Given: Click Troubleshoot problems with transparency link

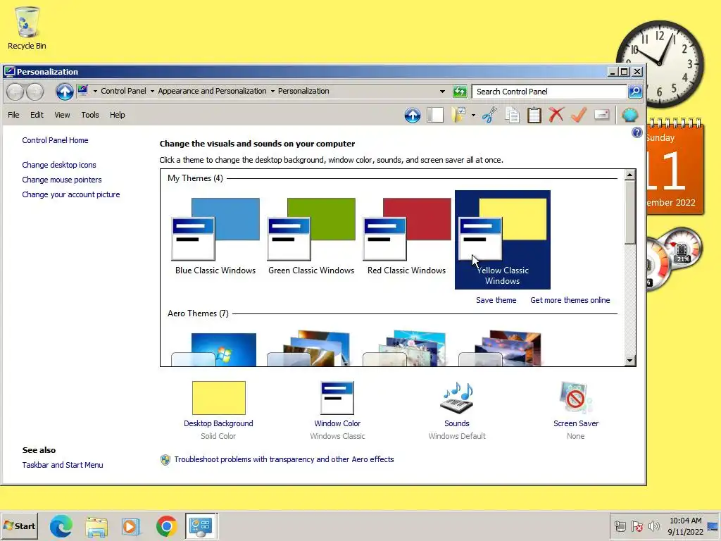Looking at the screenshot, I should [x=284, y=459].
